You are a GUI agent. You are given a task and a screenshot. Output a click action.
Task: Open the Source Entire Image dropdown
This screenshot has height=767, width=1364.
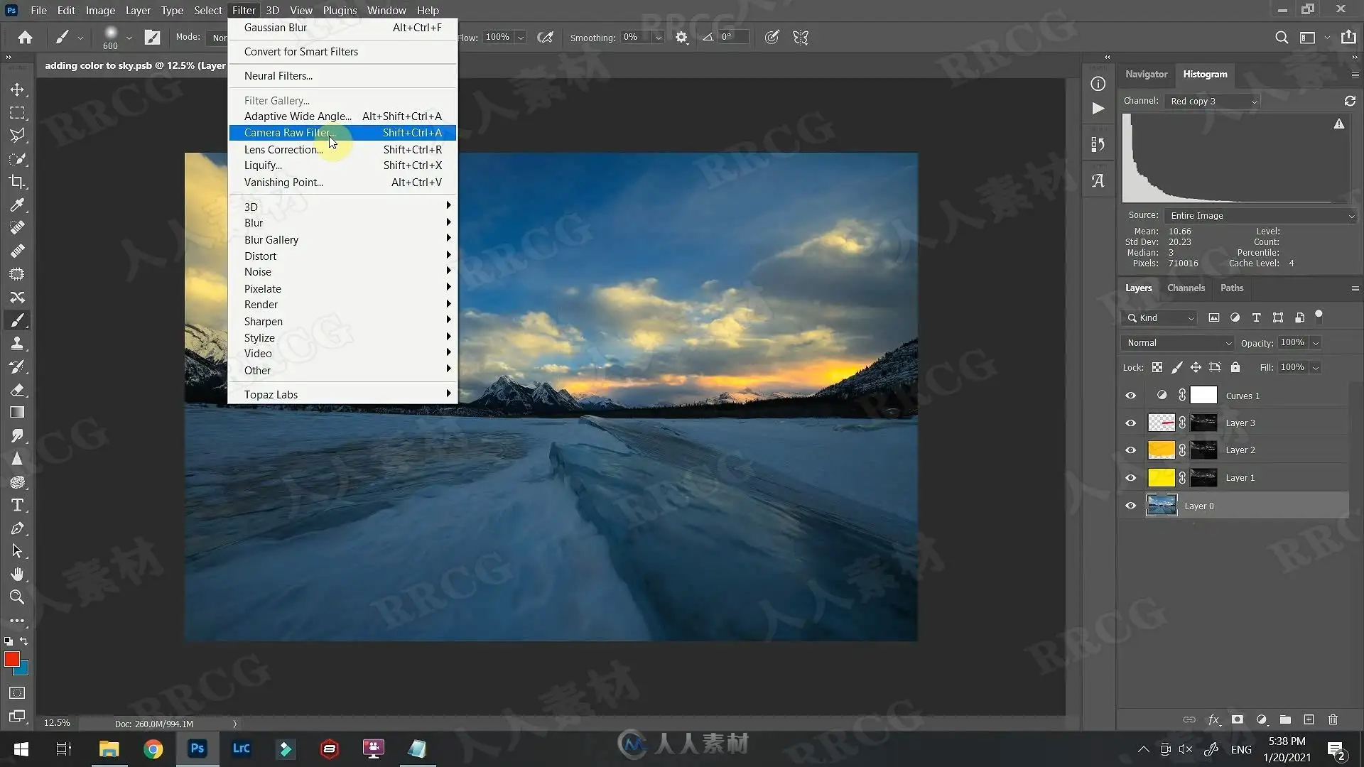click(1262, 216)
